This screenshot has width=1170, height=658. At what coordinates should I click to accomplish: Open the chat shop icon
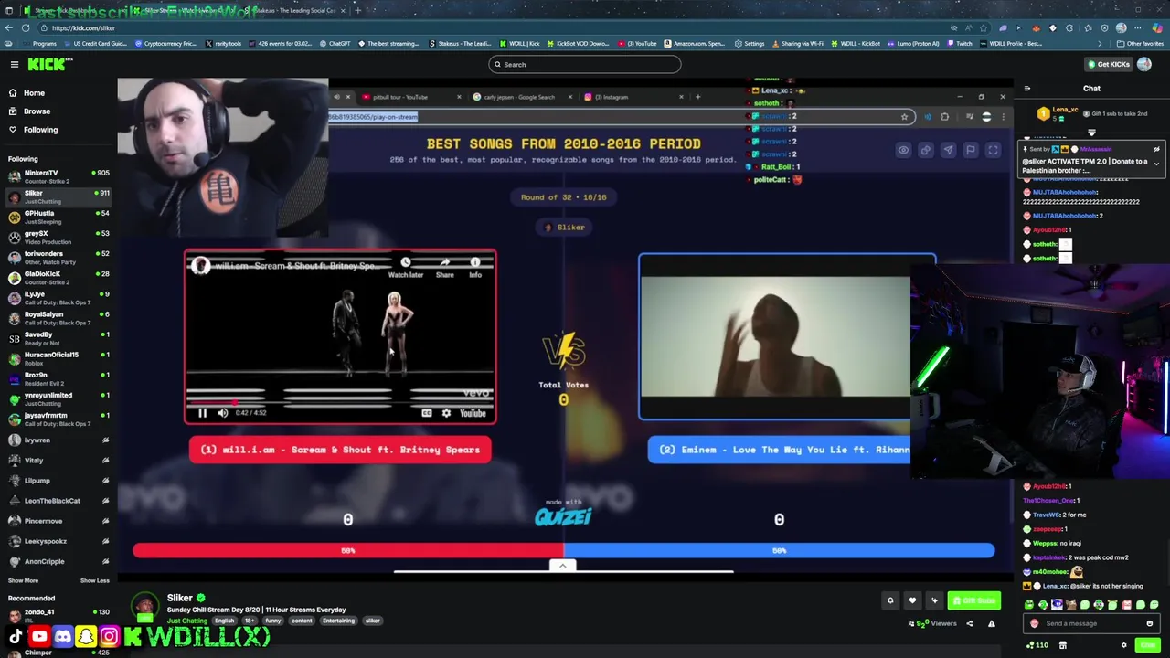[1062, 645]
